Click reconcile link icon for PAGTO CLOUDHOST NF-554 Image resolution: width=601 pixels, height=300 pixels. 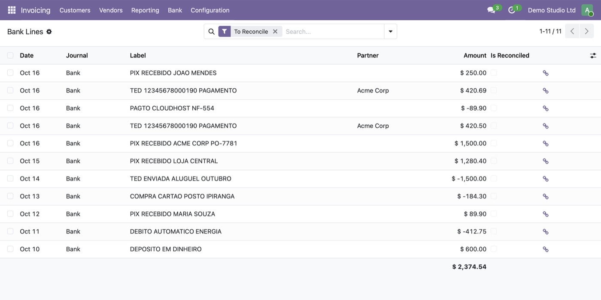coord(546,108)
